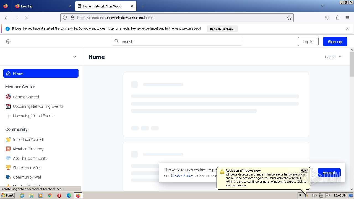This screenshot has width=354, height=199.
Task: Open Upcoming Virtual Events
Action: pyautogui.click(x=34, y=116)
